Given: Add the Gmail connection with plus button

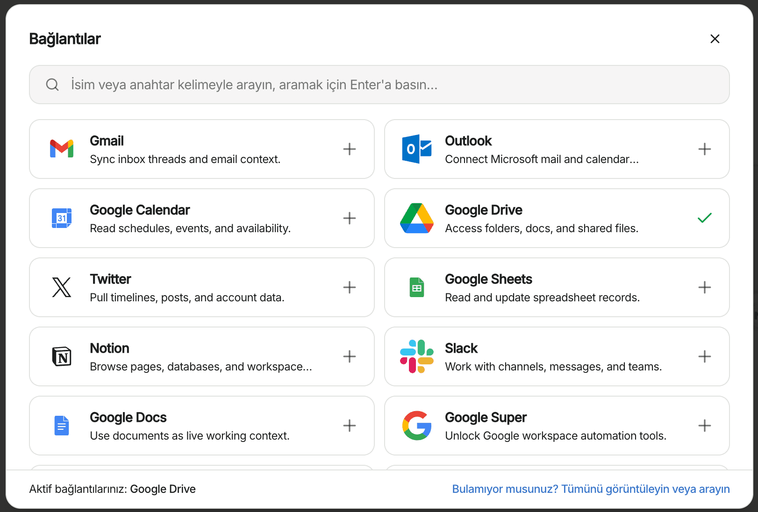Looking at the screenshot, I should [x=349, y=149].
